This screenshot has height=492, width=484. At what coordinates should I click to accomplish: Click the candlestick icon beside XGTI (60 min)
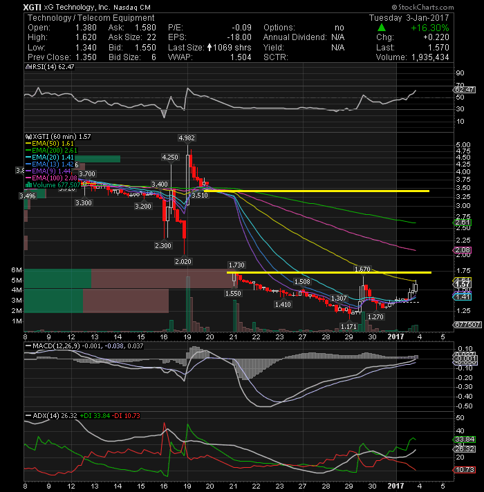point(28,137)
